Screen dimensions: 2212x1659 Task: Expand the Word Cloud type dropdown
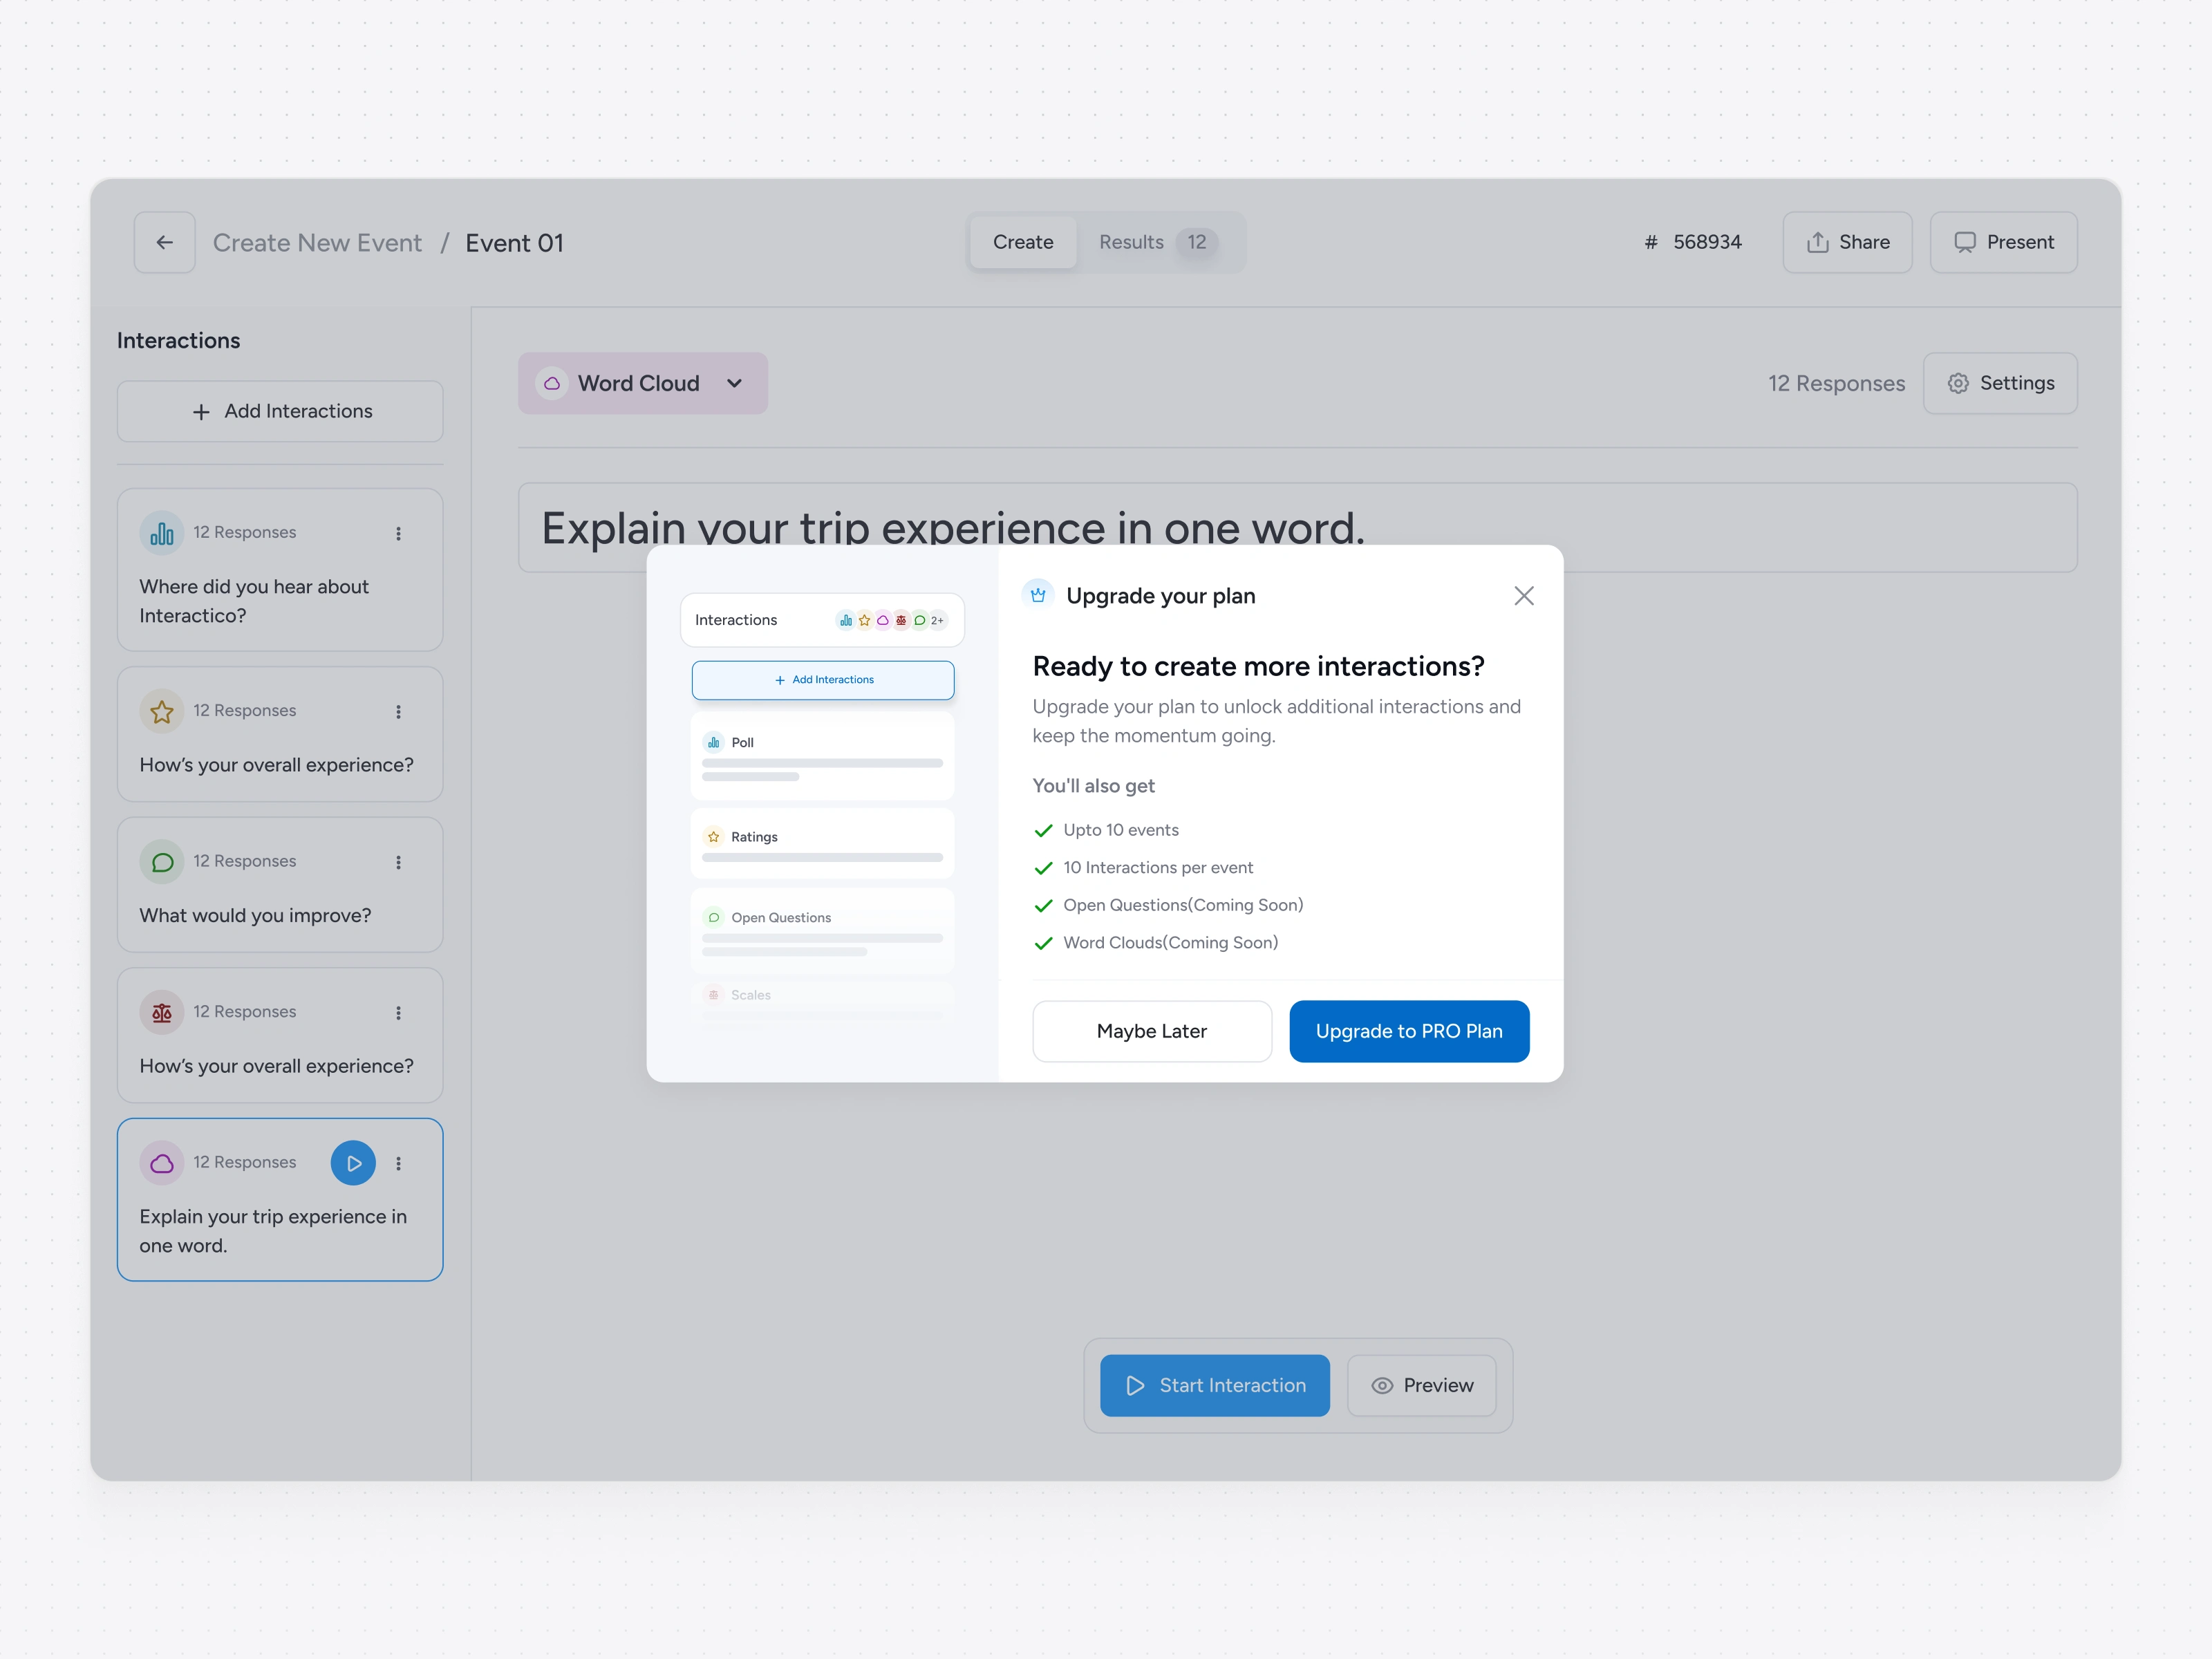click(643, 383)
